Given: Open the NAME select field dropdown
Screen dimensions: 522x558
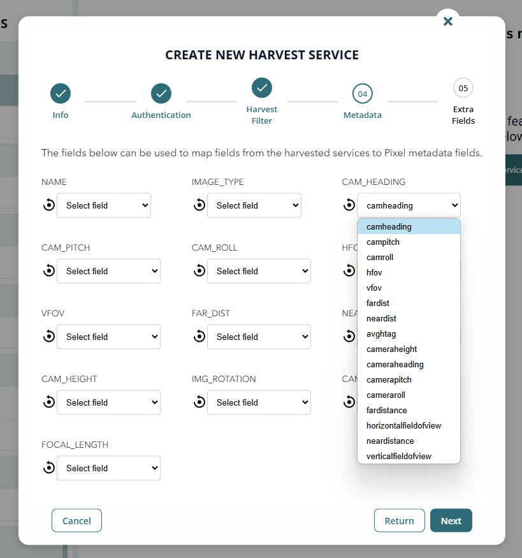Looking at the screenshot, I should 104,205.
